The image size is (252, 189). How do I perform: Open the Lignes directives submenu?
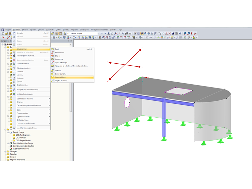31,117
